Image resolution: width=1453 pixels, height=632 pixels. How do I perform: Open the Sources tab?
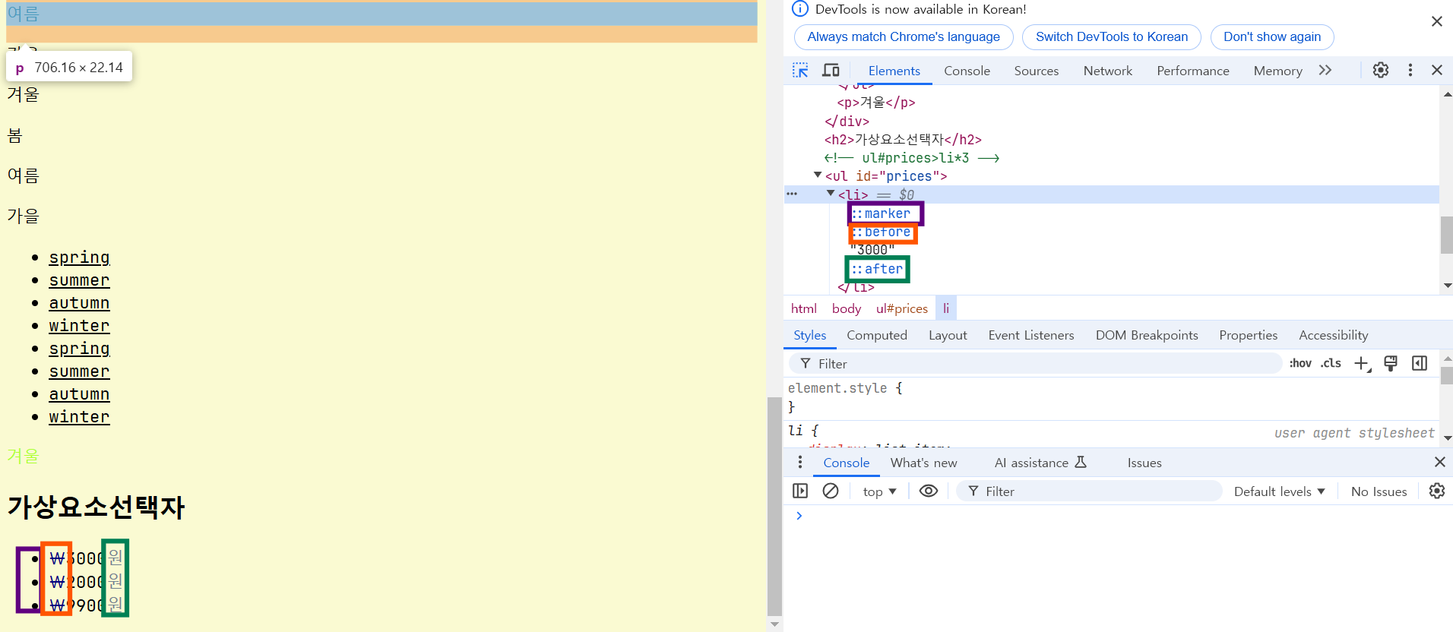(x=1036, y=71)
